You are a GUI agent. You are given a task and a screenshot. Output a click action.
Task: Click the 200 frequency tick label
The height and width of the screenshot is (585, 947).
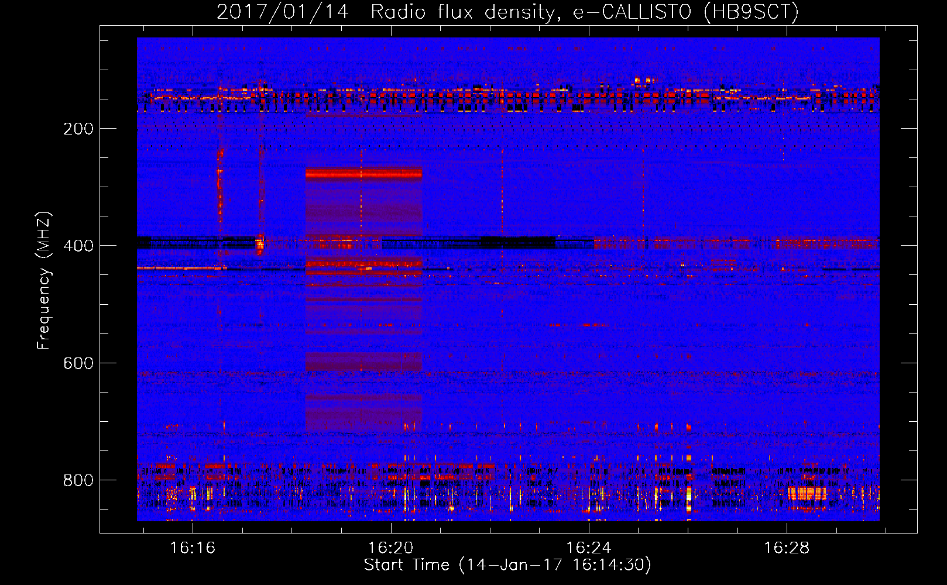pyautogui.click(x=78, y=129)
